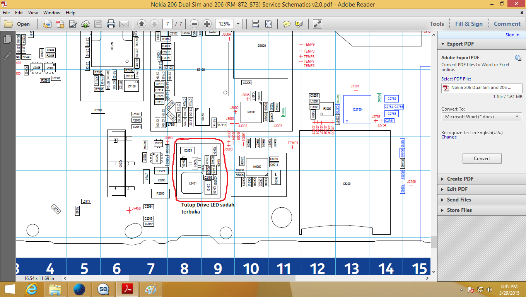Click the floppy disk Save icon
526x297 pixels.
tap(98, 24)
